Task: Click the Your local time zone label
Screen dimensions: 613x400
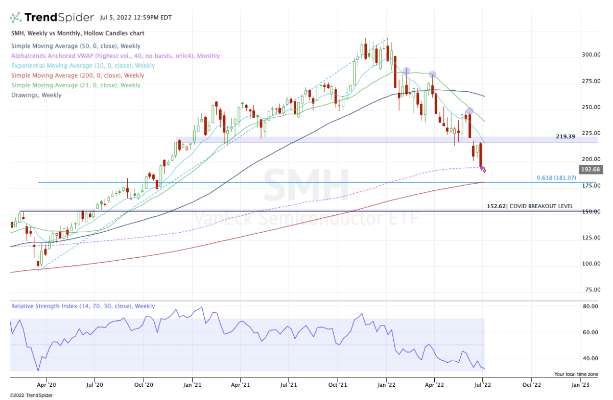Action: [x=576, y=374]
